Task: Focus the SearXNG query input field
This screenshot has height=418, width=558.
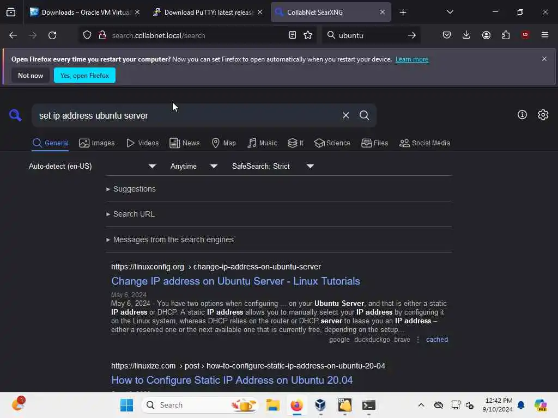Action: [x=187, y=115]
